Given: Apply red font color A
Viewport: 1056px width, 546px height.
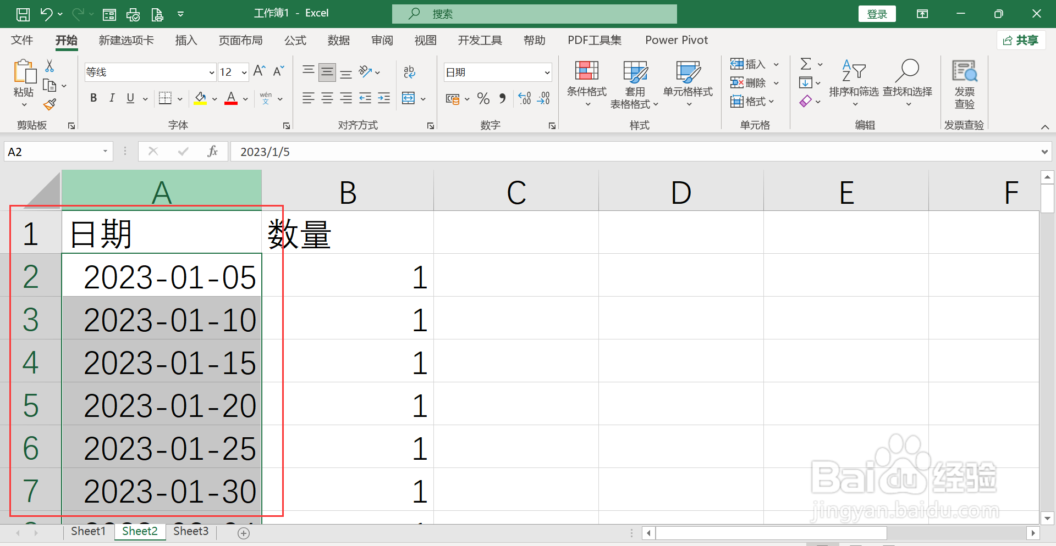Looking at the screenshot, I should 231,98.
